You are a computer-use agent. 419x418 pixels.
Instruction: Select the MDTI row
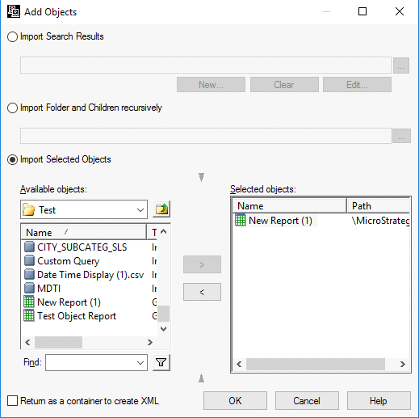(90, 288)
